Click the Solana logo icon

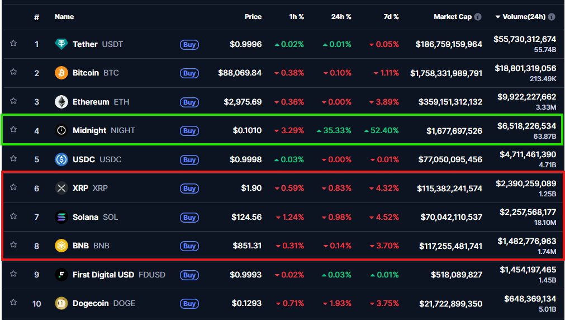pyautogui.click(x=61, y=217)
